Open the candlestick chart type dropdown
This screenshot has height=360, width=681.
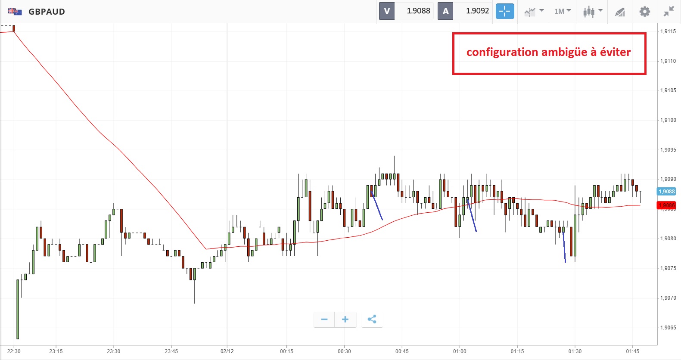click(x=593, y=11)
